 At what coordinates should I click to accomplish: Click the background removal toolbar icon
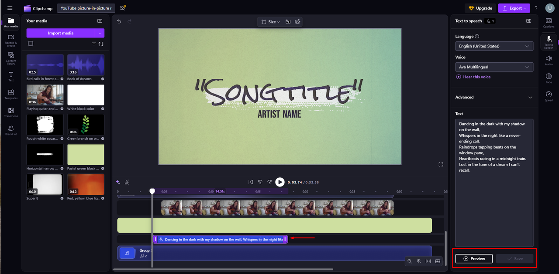click(288, 21)
